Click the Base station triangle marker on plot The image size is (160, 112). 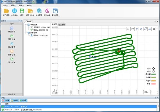pos(93,54)
